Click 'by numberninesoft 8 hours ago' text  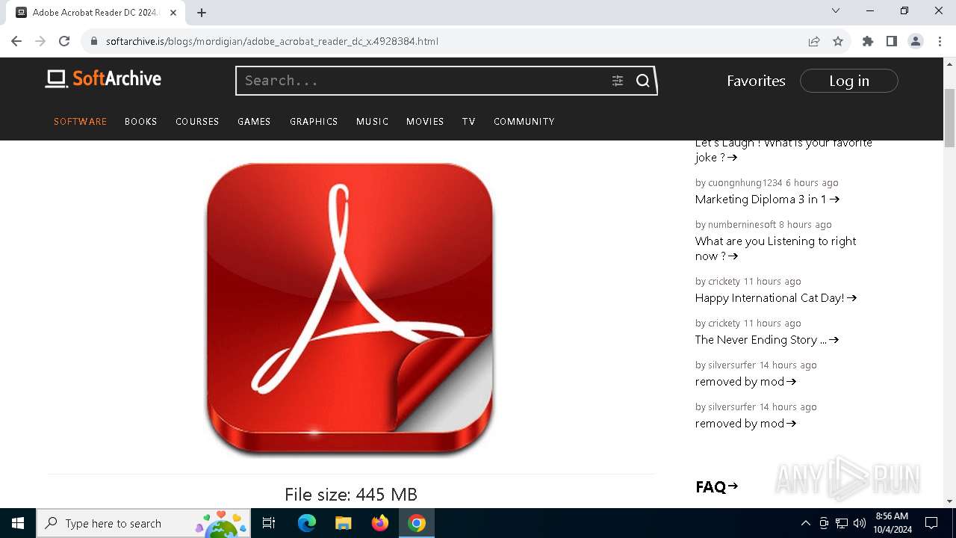(763, 225)
